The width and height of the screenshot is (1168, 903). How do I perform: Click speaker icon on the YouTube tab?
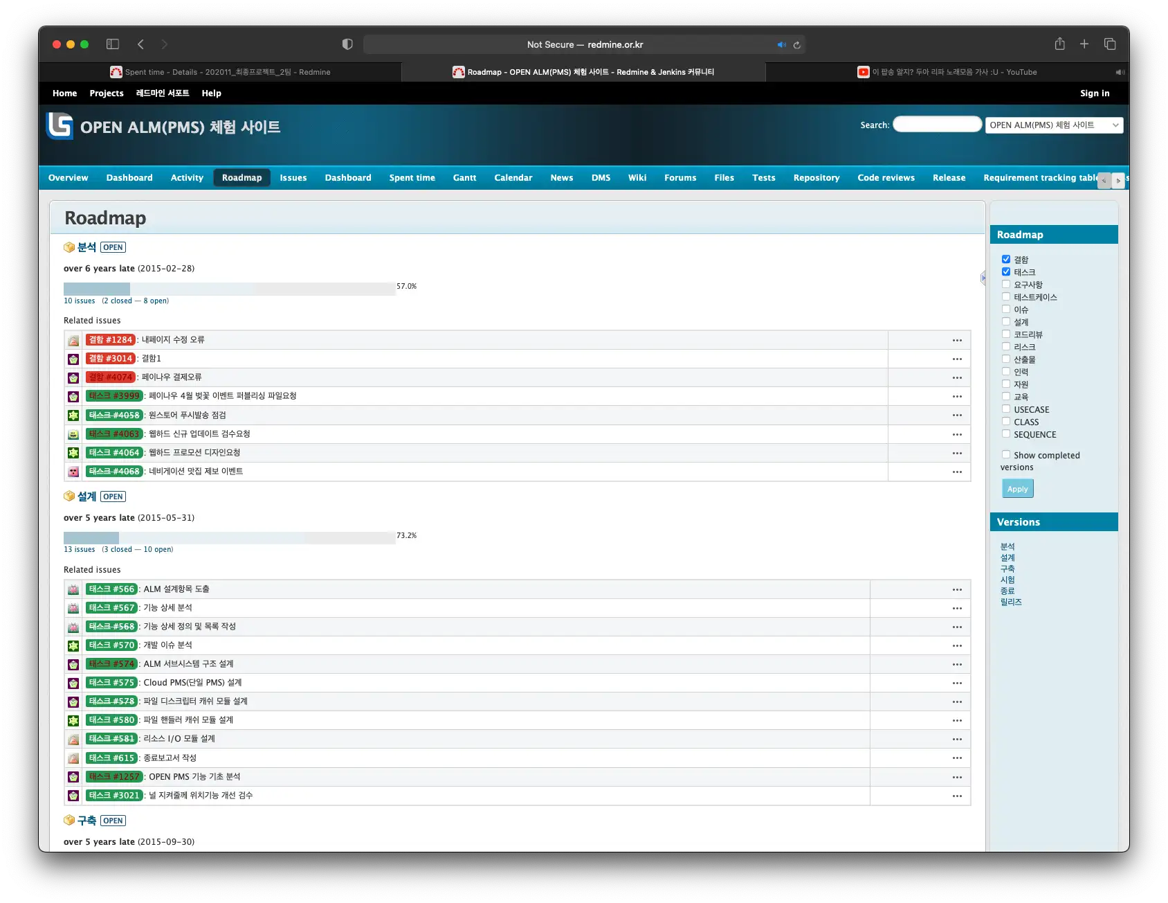pyautogui.click(x=1120, y=72)
